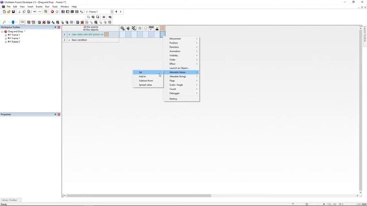Viewport: 367px width, 206px height.
Task: Click the zoom percentage field showing 100
Action: (22, 22)
